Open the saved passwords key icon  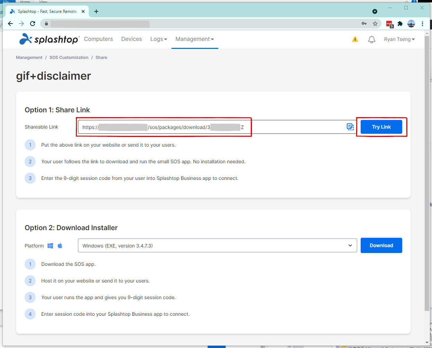(x=364, y=24)
